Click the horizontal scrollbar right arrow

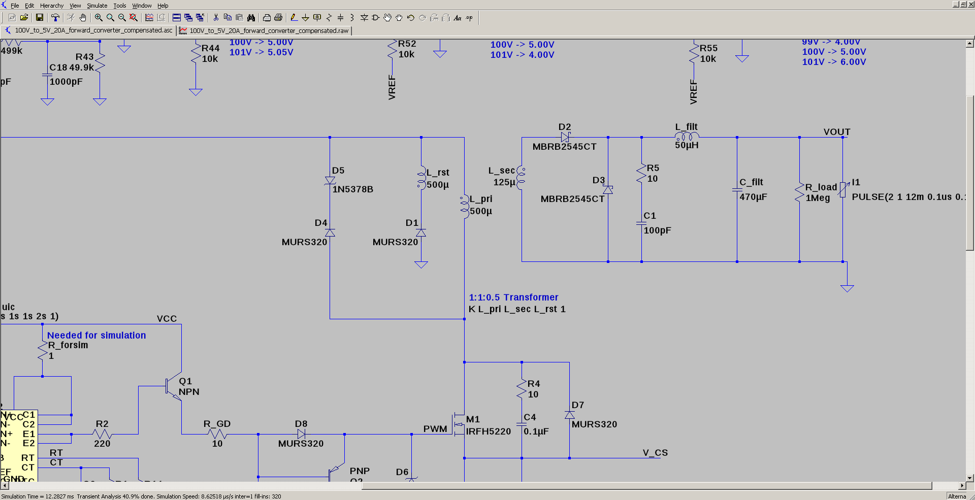962,486
